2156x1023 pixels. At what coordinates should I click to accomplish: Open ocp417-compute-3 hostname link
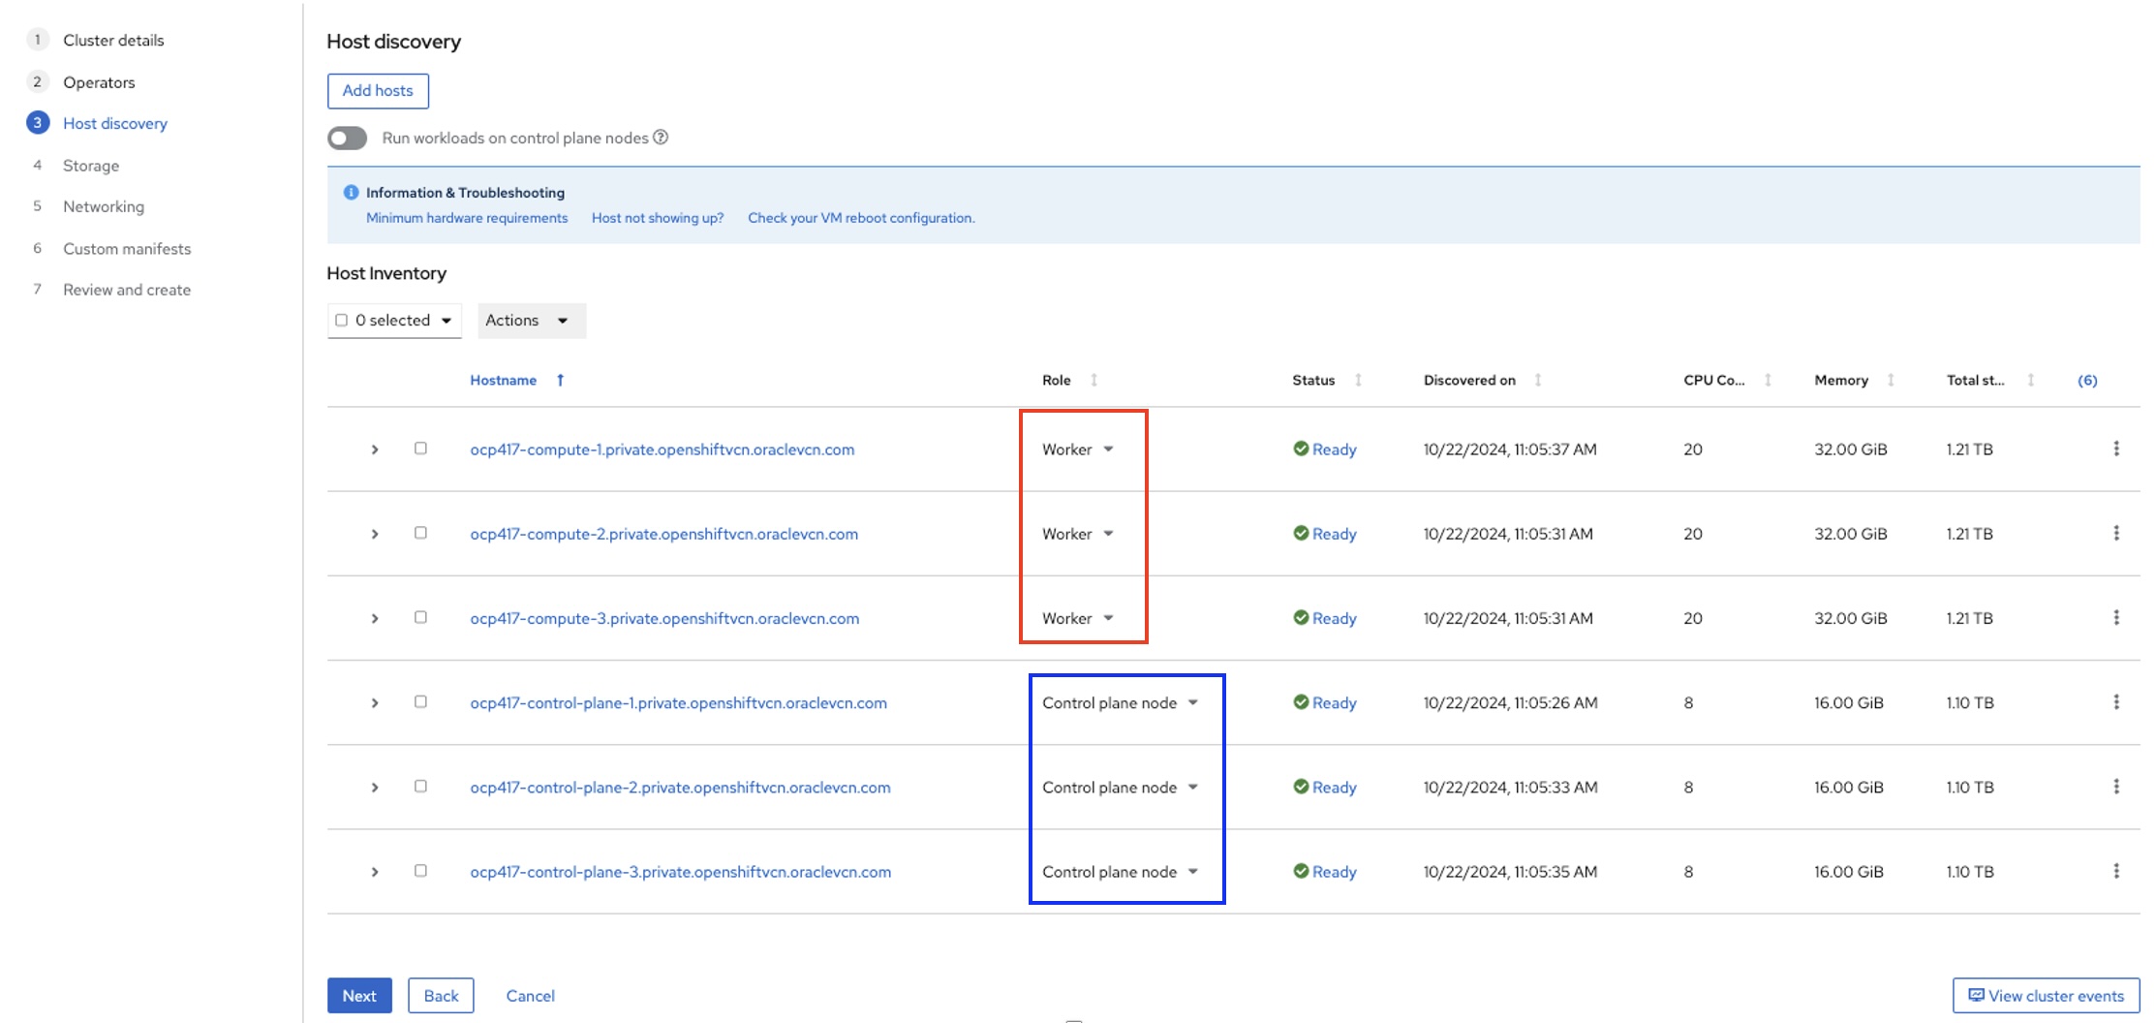point(664,618)
